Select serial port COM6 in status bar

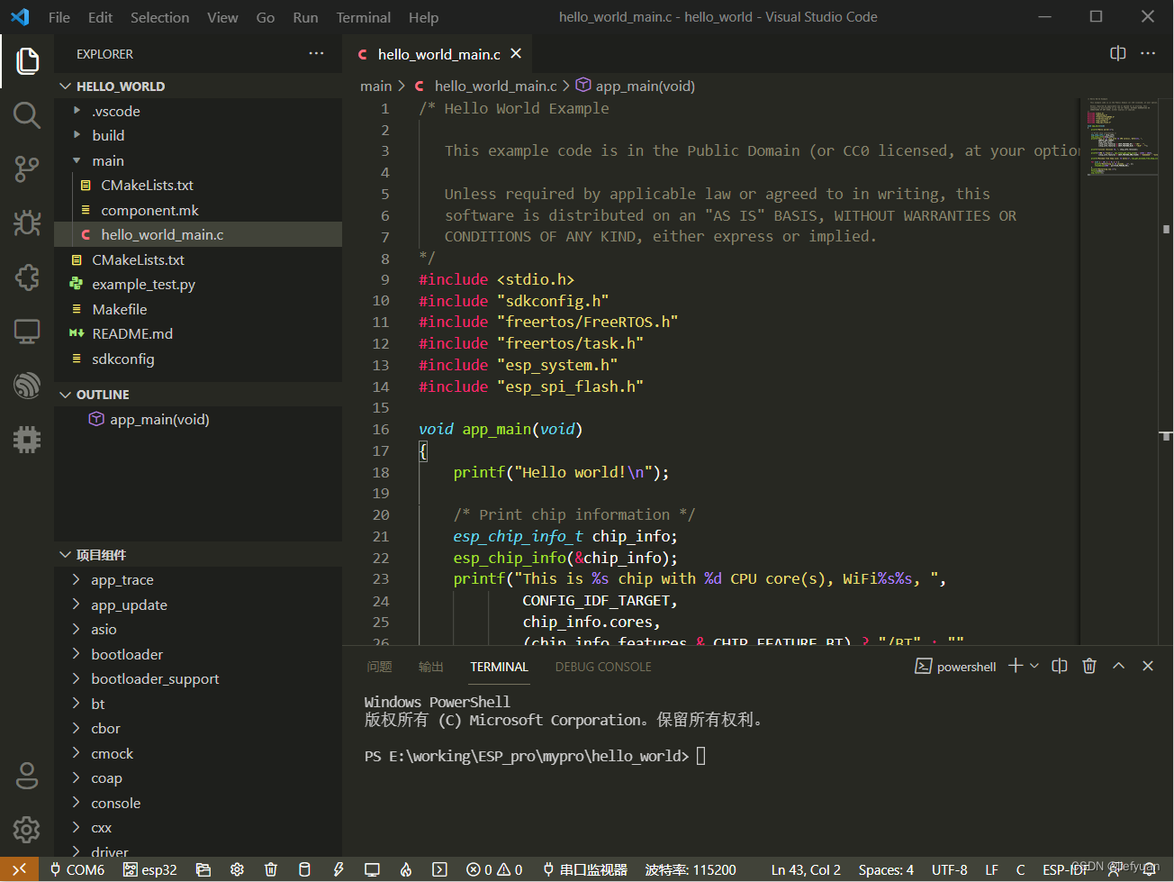coord(77,869)
